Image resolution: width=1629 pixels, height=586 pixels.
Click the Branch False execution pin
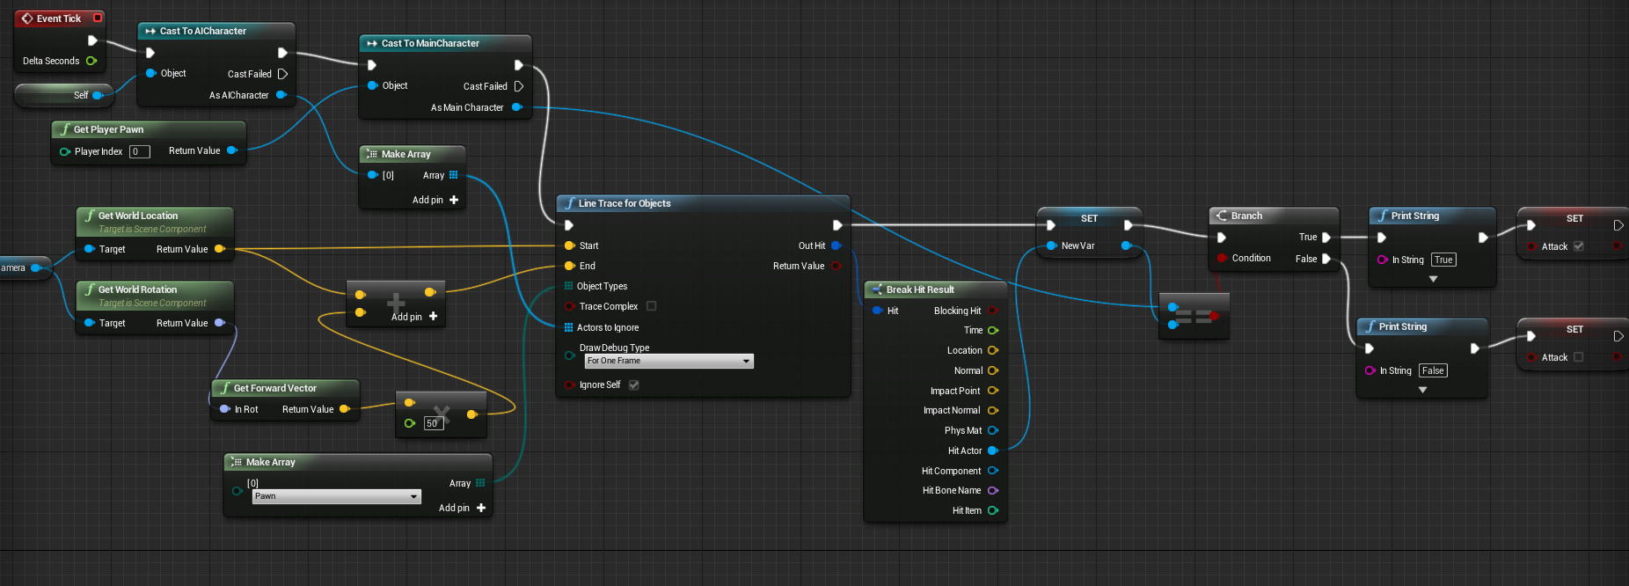pyautogui.click(x=1326, y=259)
